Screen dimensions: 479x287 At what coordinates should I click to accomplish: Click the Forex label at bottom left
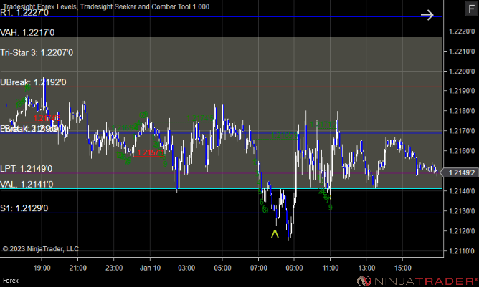[x=11, y=281]
